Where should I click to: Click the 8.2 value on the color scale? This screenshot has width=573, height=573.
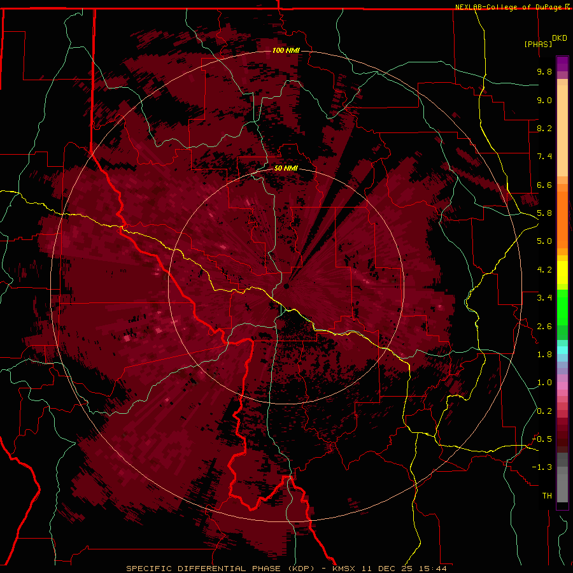pos(544,128)
